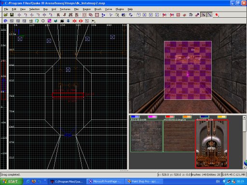Click the solid pink square CSG icon

97,15
